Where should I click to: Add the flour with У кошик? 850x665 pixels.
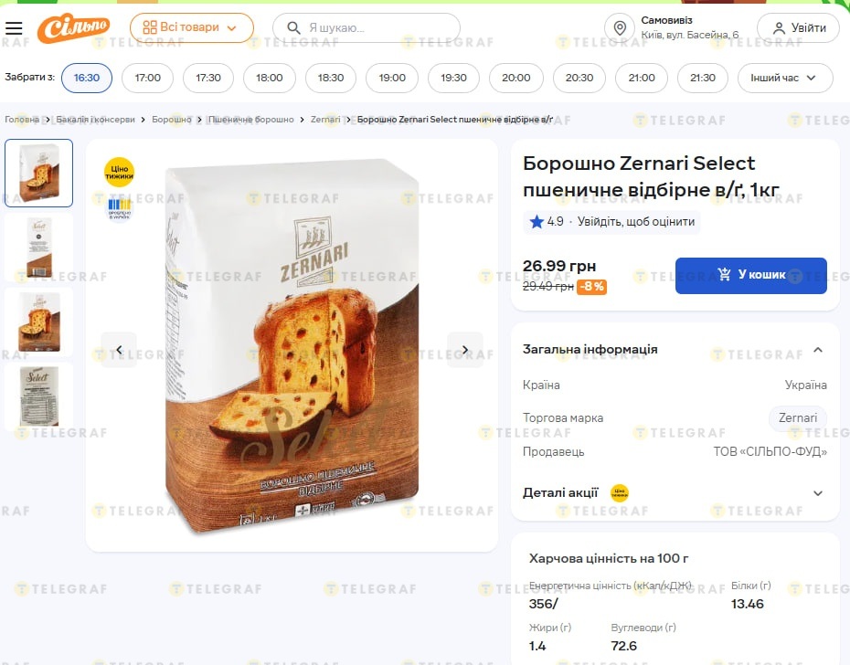750,275
